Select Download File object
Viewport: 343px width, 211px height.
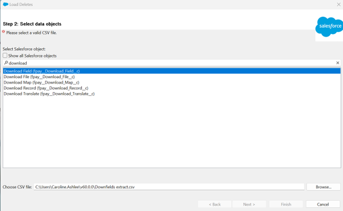[39, 77]
